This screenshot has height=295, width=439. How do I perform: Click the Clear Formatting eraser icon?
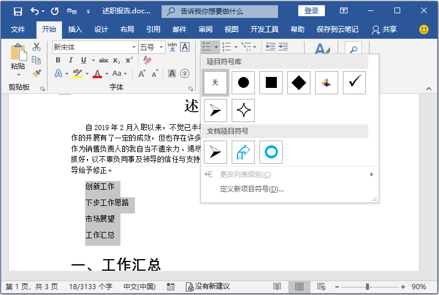(x=147, y=60)
